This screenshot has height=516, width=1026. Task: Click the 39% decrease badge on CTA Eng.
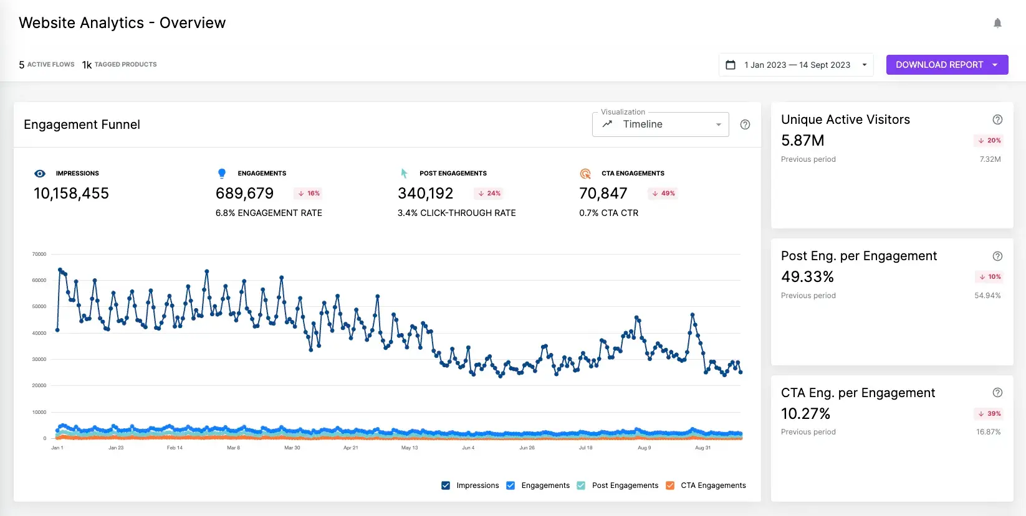pos(989,414)
